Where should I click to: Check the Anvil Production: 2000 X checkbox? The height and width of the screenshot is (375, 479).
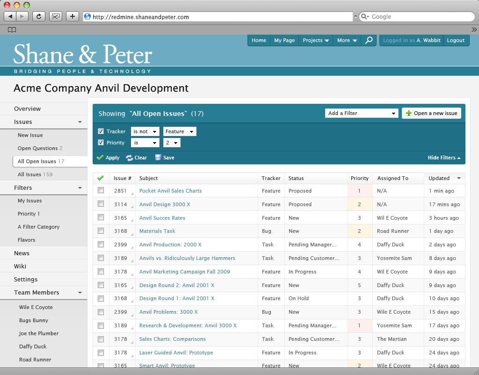click(101, 244)
